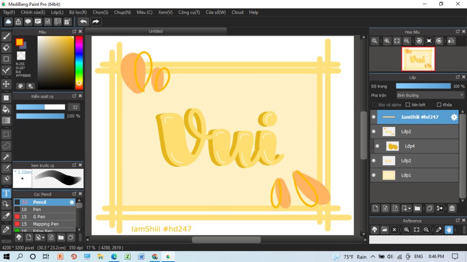Zoom out on Navigator panel
Screen dimensions: 467x262
pyautogui.click(x=406, y=41)
